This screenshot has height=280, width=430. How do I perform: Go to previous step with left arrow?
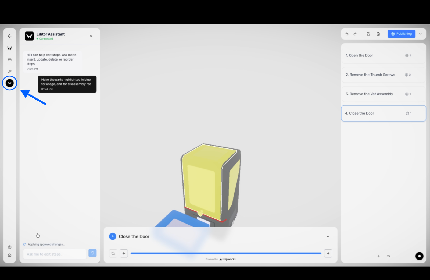124,253
